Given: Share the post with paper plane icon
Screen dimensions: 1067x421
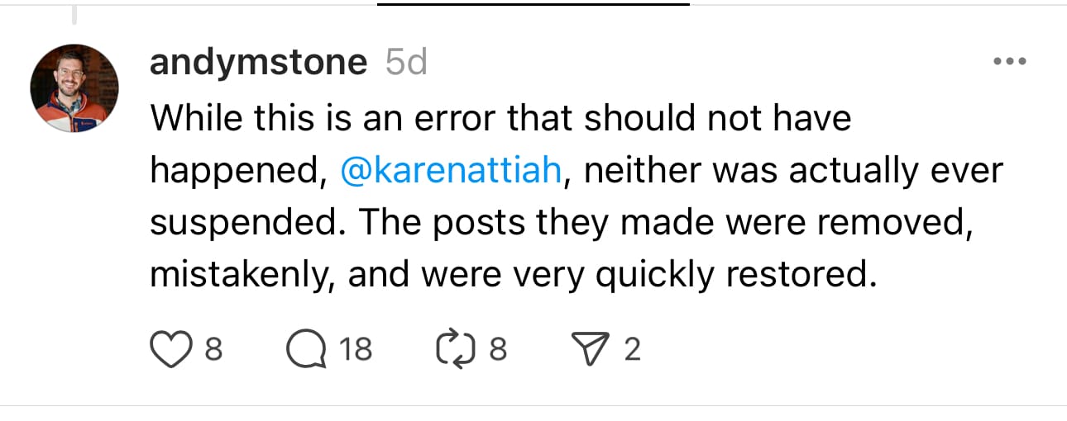Looking at the screenshot, I should click(x=590, y=350).
